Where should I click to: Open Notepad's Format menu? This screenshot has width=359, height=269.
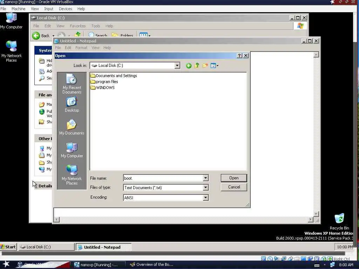click(81, 48)
